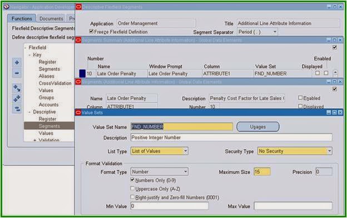
Task: Select Aliases under Key in the tree
Action: (47, 76)
